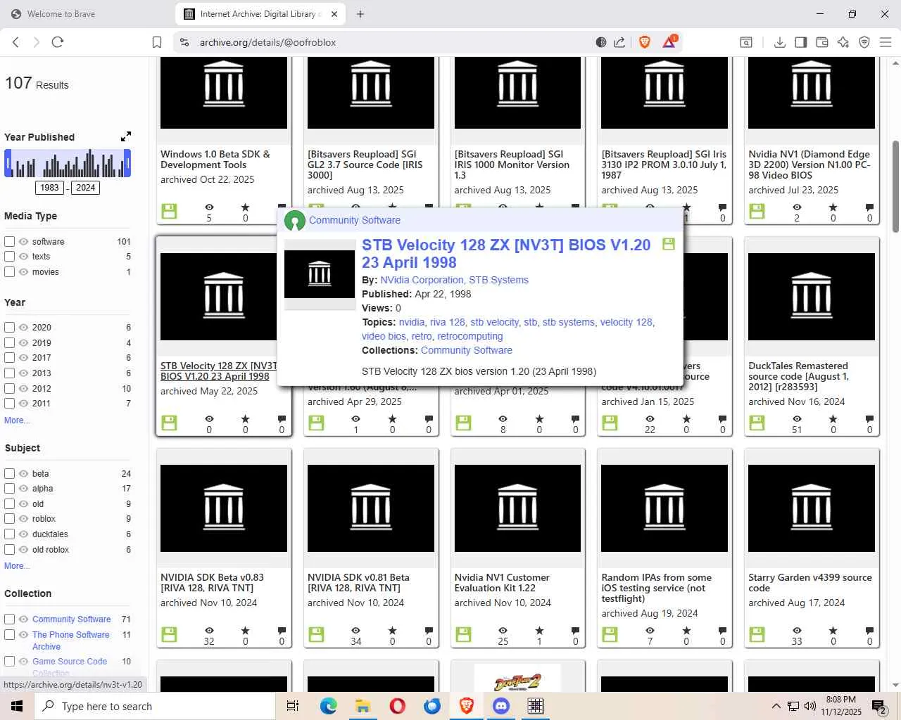Click the Windows search box
This screenshot has height=720, width=901.
[155, 706]
